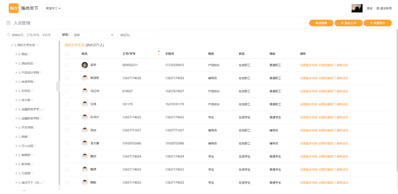Open the 智慧学工 module dropdown
The width and height of the screenshot is (398, 194).
coord(53,8)
